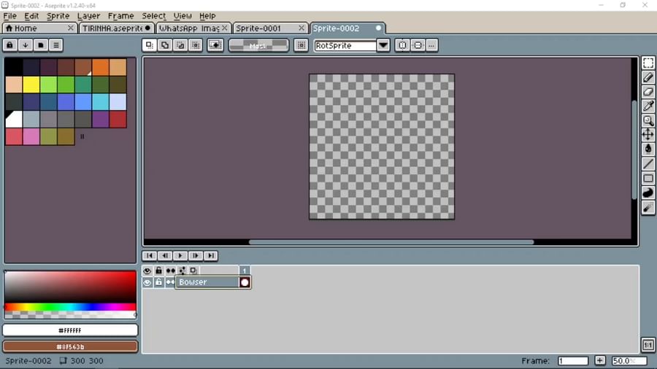The height and width of the screenshot is (369, 657).
Task: Click the Mask transparent color button
Action: 258,45
